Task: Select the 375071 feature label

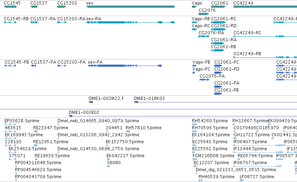Action: click(17, 156)
